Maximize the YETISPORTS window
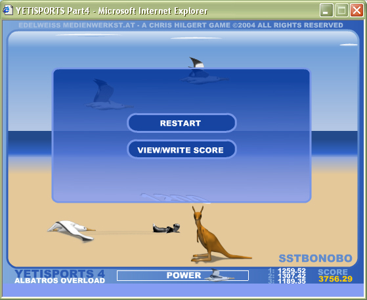Screen dimensions: 367x300 pos(341,11)
